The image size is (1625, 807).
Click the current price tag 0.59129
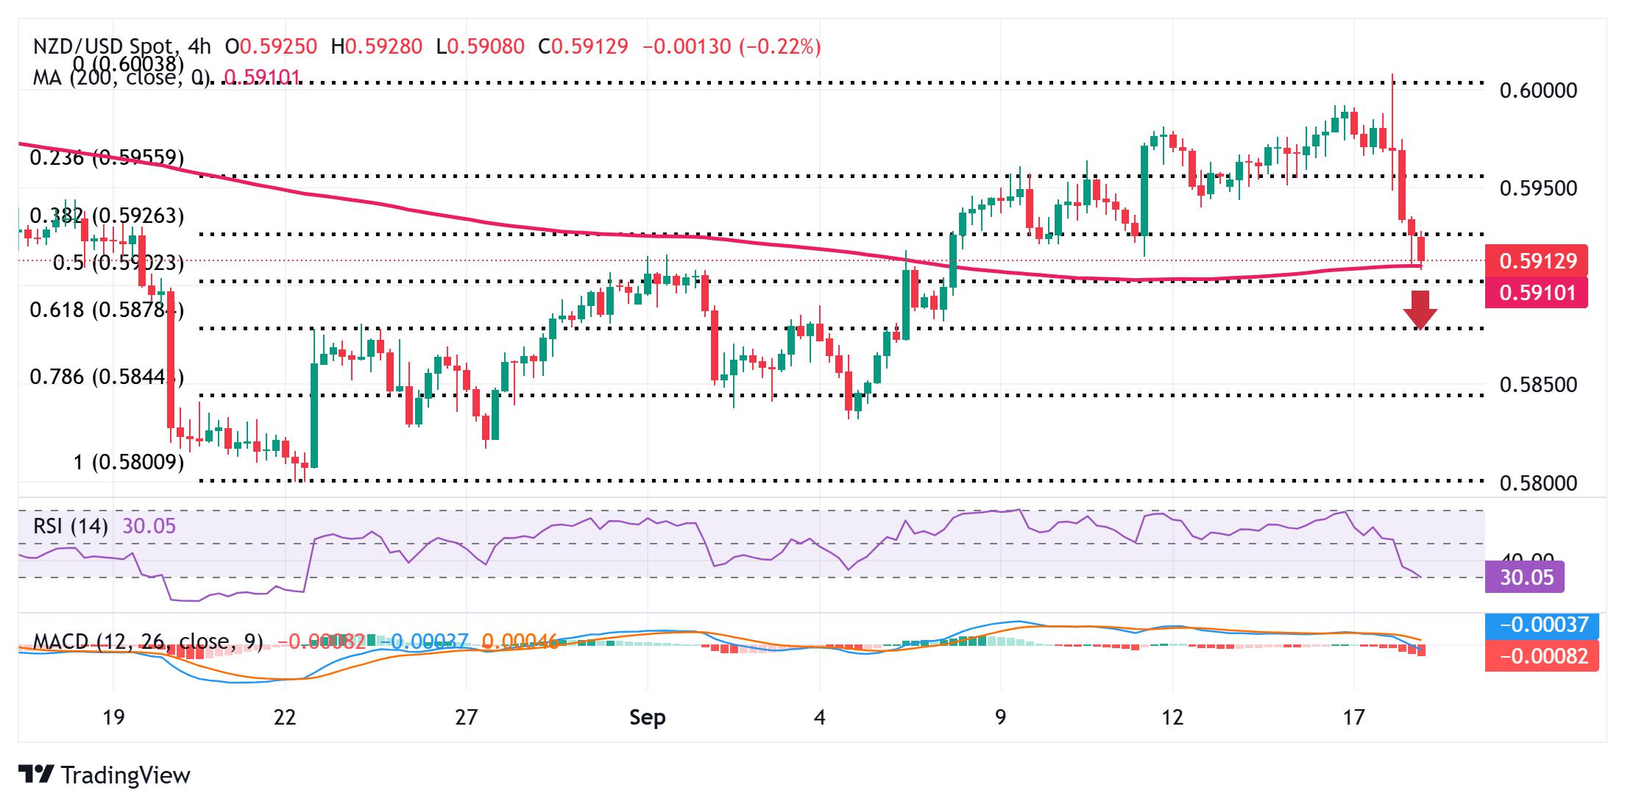pyautogui.click(x=1537, y=261)
